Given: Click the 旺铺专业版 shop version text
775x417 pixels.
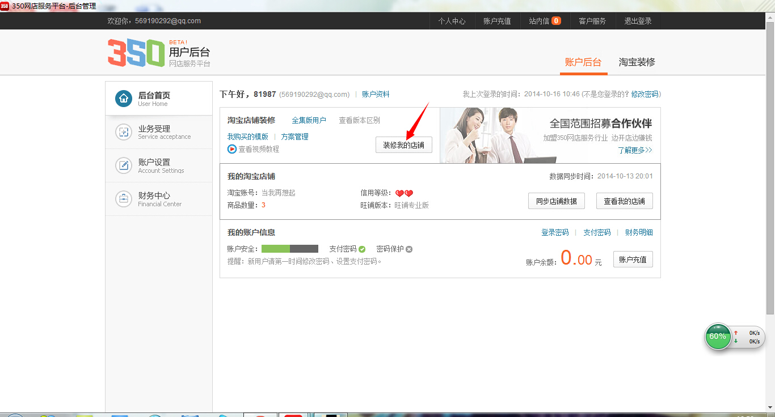Looking at the screenshot, I should click(412, 206).
